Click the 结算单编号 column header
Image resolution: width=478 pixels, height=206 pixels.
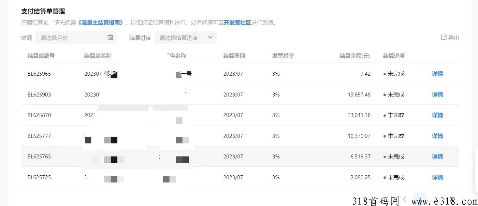(41, 56)
